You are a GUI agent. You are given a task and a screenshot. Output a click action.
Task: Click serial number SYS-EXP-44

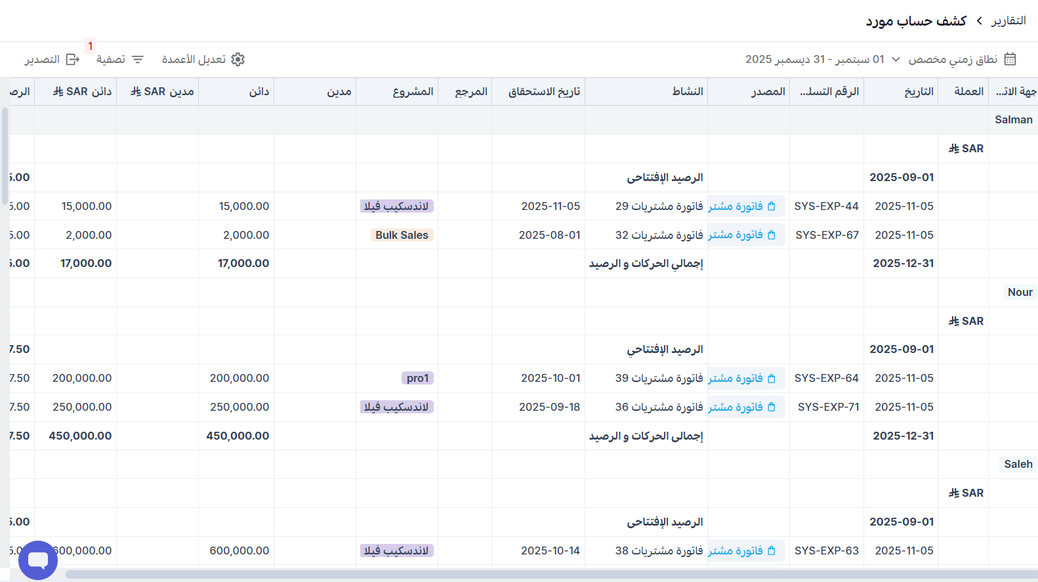826,206
